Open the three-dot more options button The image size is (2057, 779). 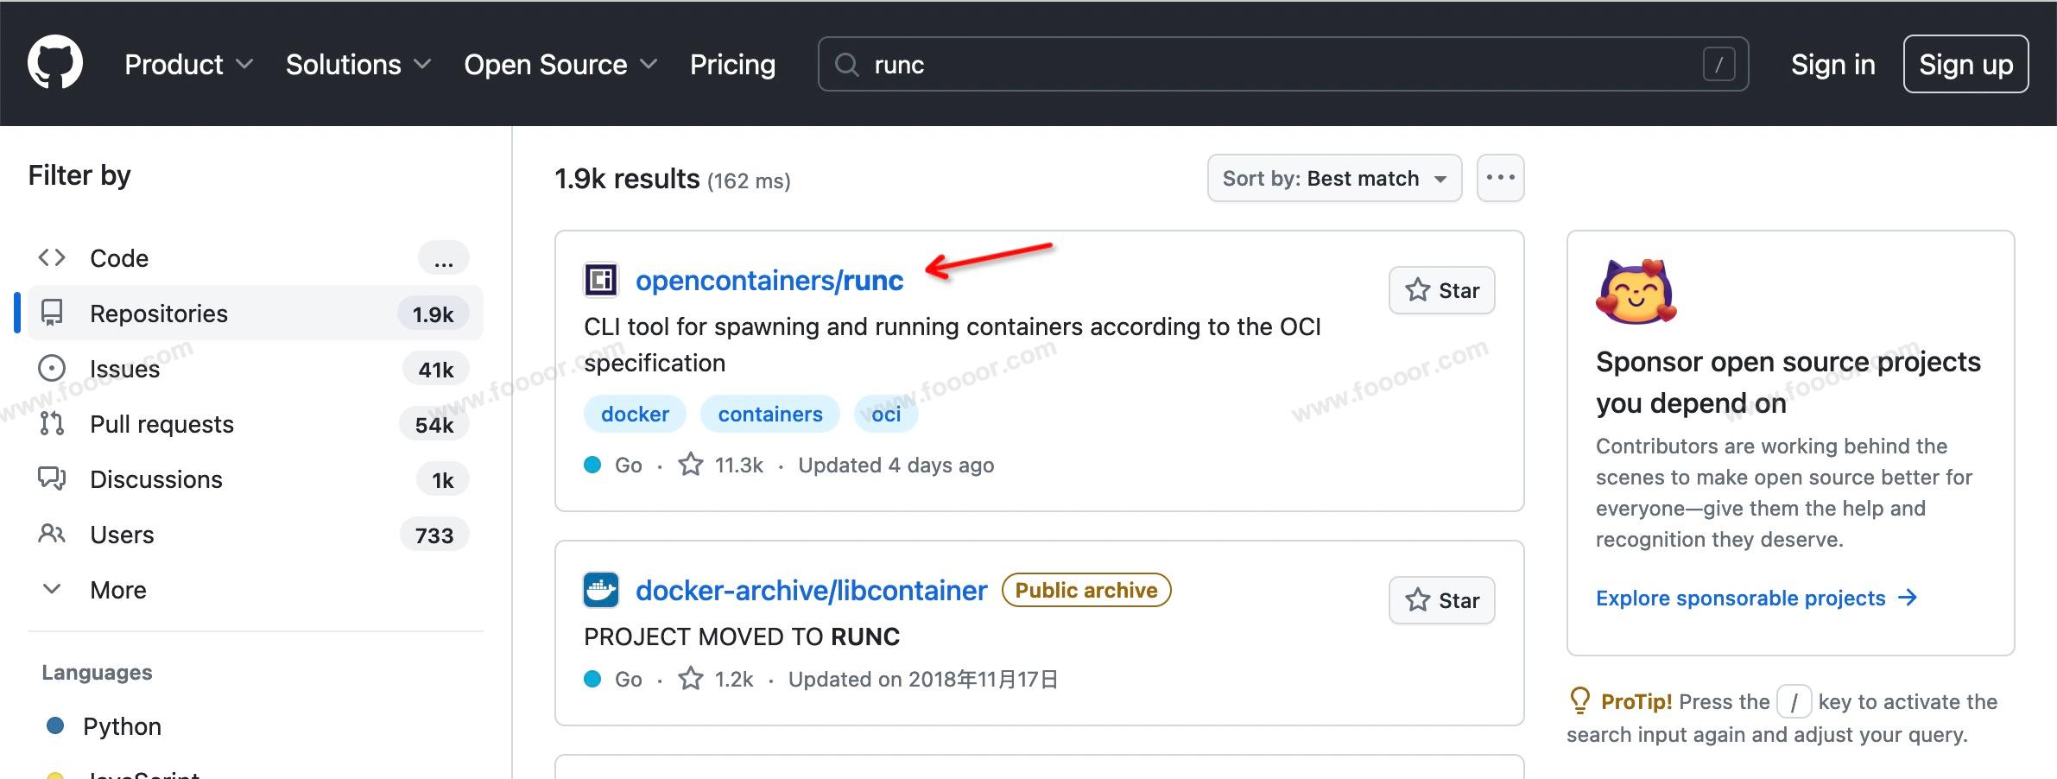point(1500,178)
